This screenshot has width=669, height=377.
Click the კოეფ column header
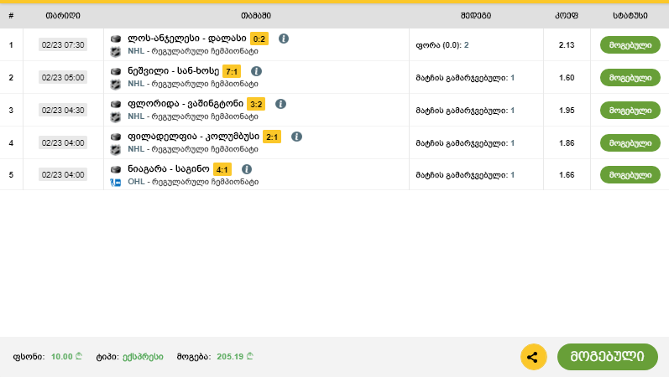[567, 16]
